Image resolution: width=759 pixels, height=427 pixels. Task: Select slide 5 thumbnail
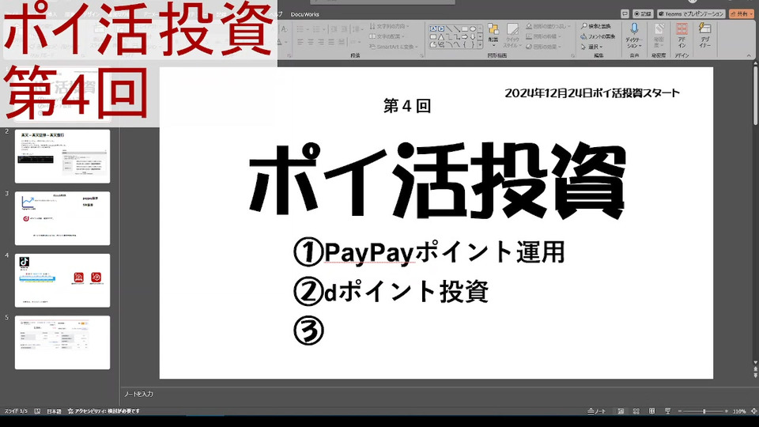pyautogui.click(x=62, y=342)
